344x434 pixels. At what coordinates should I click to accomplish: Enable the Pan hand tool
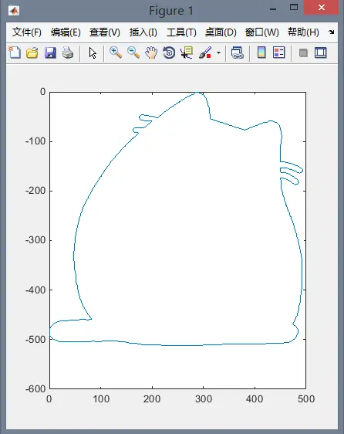(151, 53)
